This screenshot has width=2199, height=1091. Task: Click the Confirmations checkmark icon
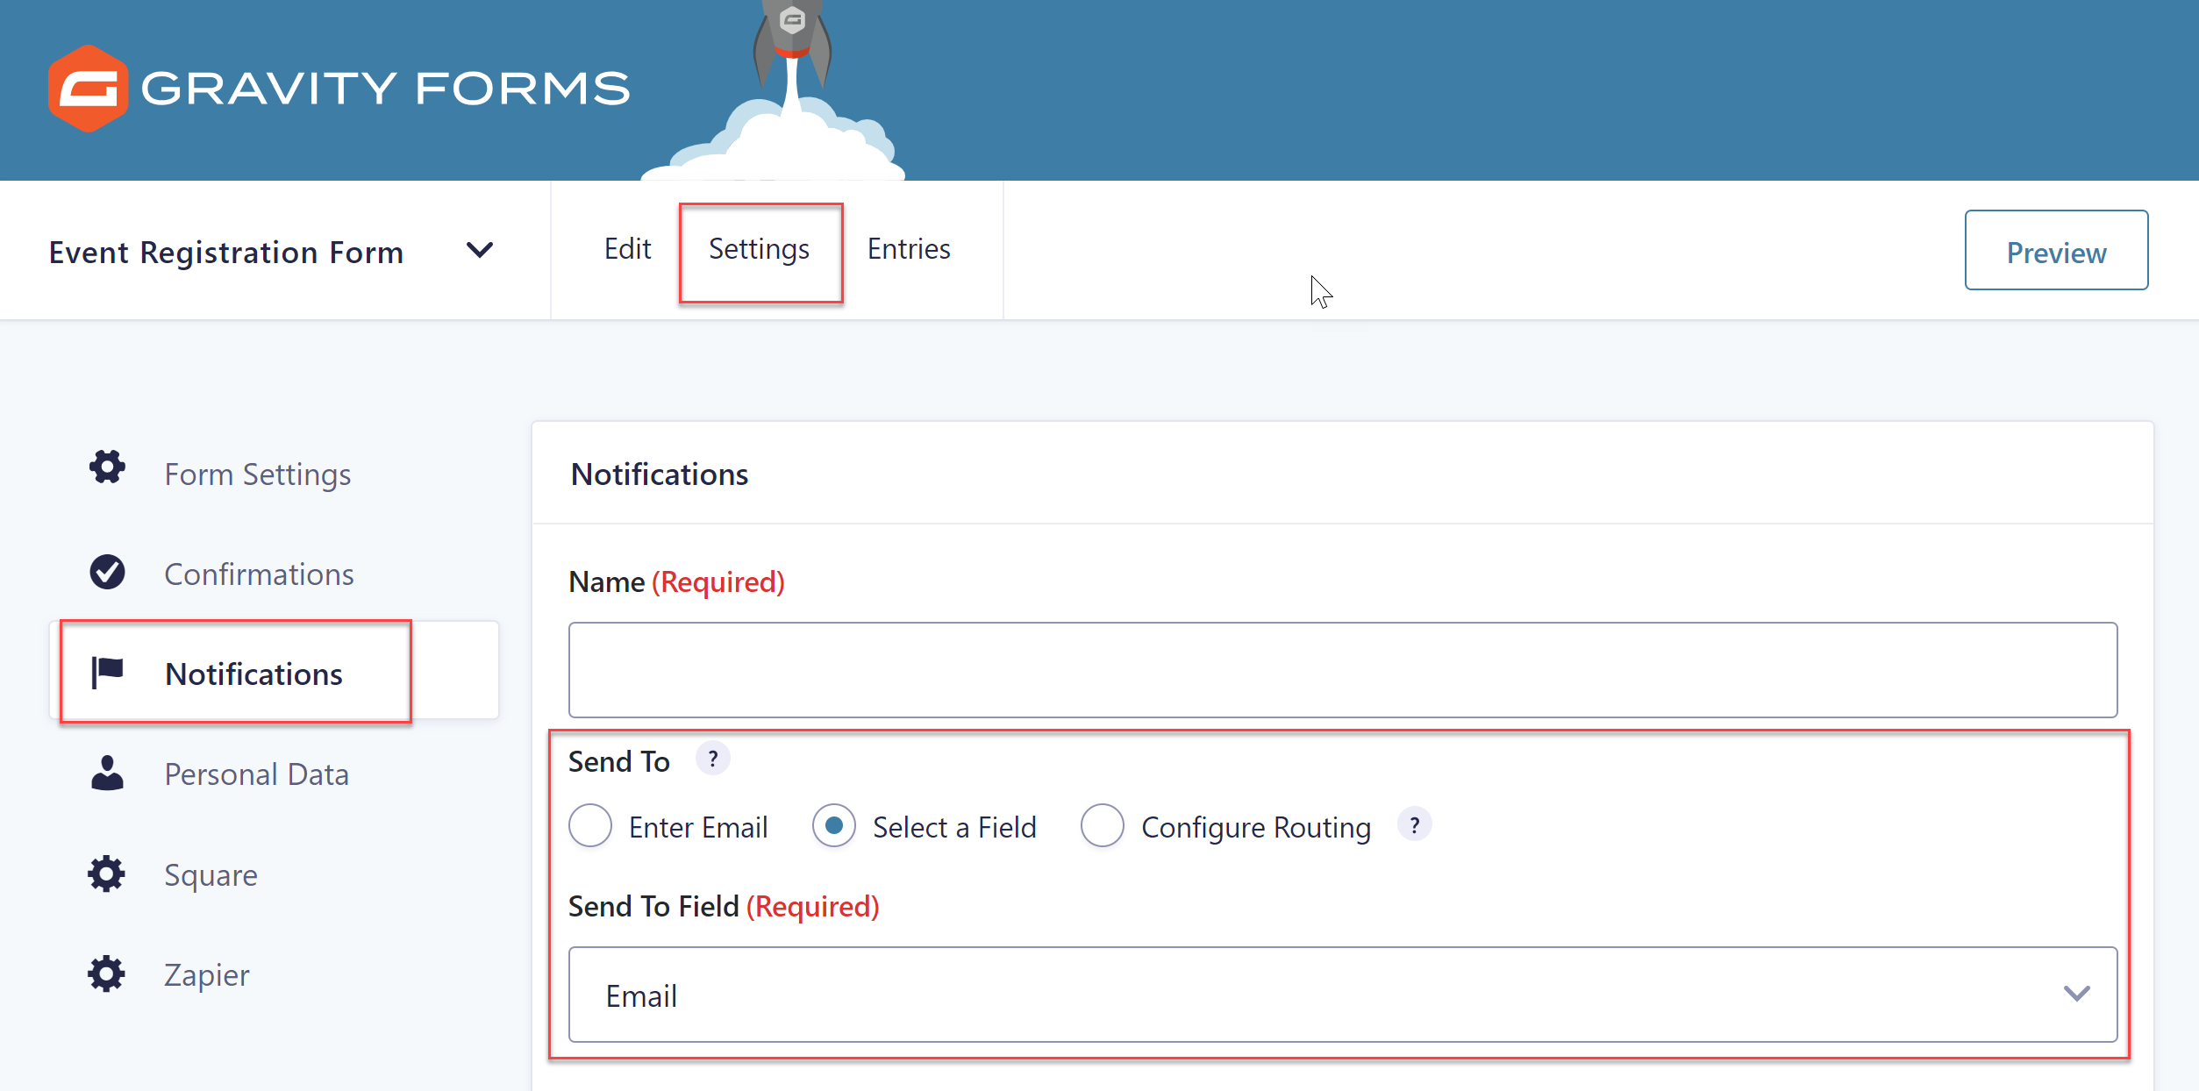[x=107, y=572]
